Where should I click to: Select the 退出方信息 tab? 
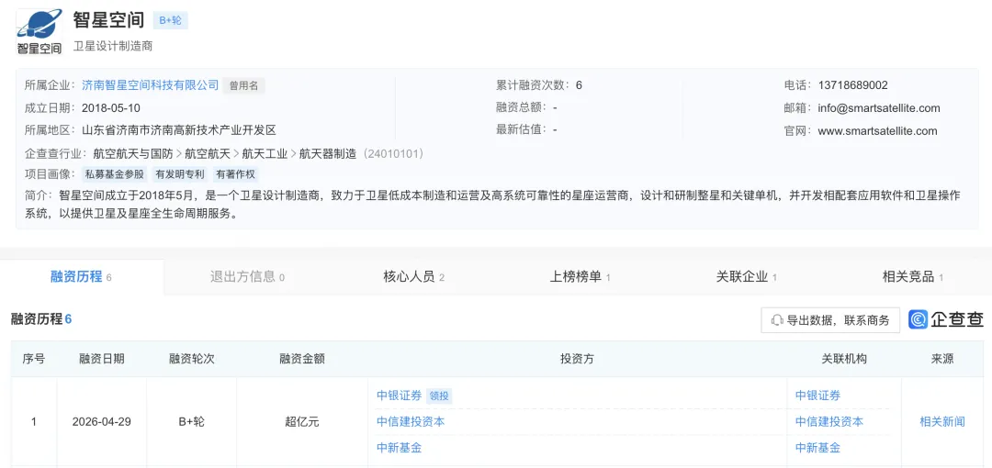click(x=247, y=276)
